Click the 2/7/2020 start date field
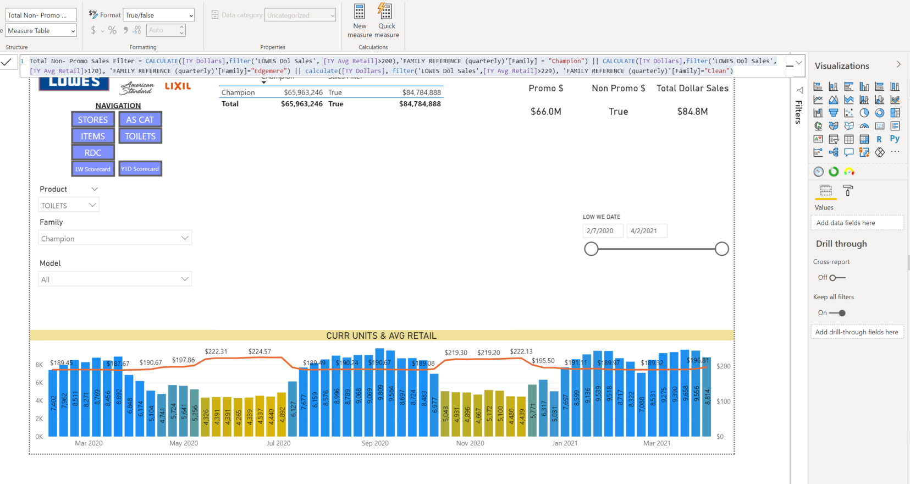Image resolution: width=910 pixels, height=484 pixels. [x=603, y=231]
